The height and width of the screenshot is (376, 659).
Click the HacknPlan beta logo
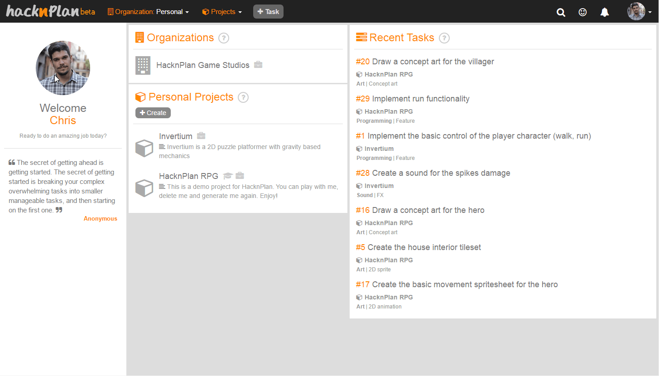click(50, 11)
